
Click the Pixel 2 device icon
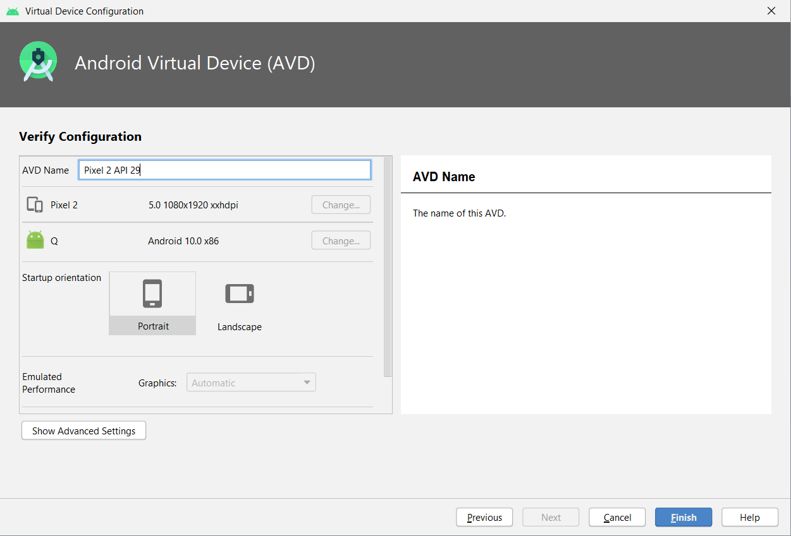(35, 205)
